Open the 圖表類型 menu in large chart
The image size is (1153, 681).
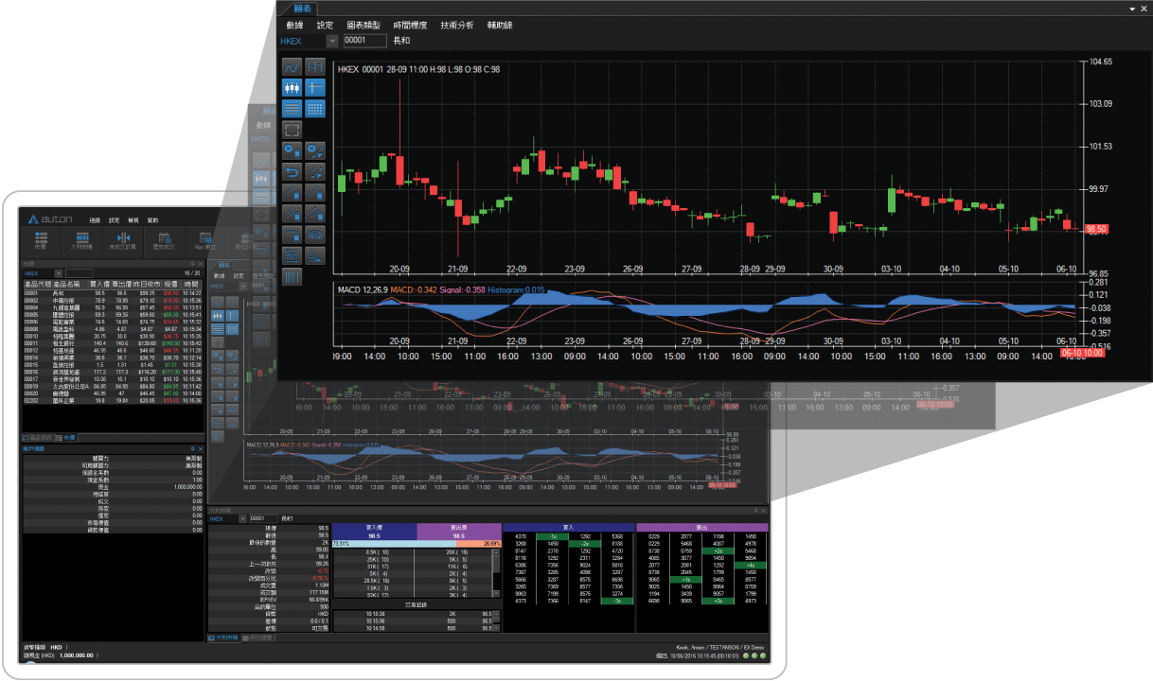[363, 26]
